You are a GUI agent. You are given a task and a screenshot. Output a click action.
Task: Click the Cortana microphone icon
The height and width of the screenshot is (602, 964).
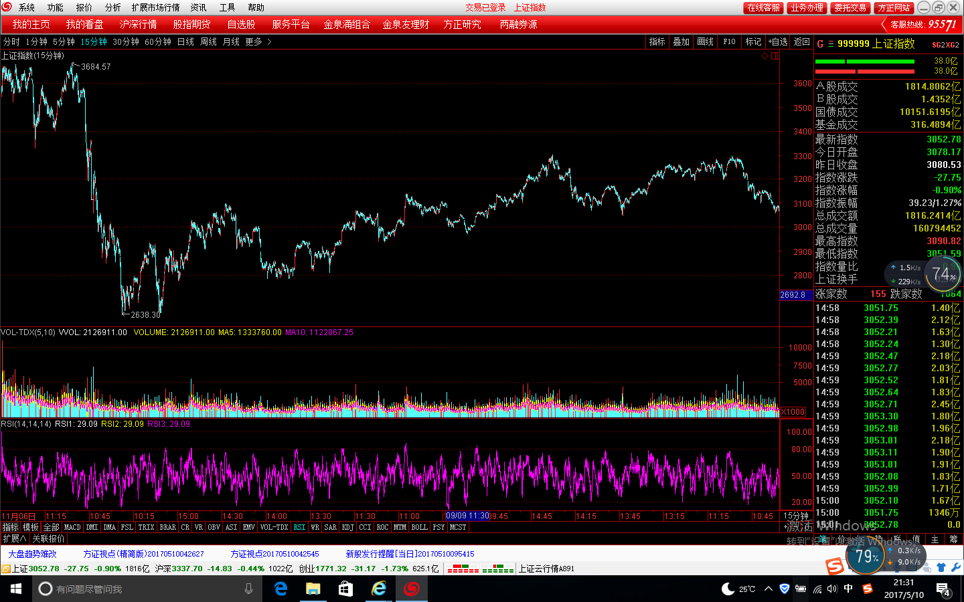(248, 589)
